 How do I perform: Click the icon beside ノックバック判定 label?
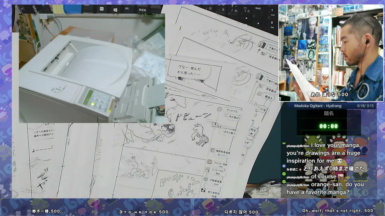[x=215, y=125]
